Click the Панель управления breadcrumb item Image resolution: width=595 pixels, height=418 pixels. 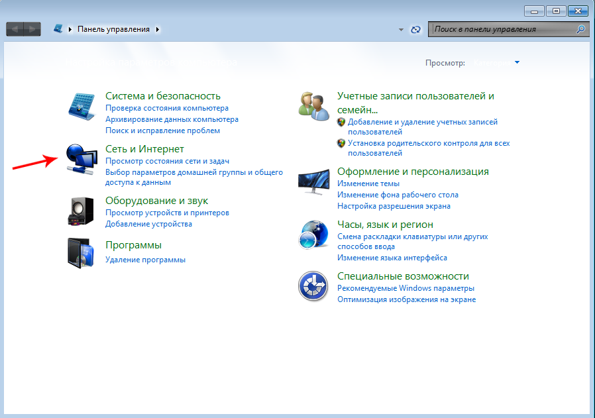114,30
